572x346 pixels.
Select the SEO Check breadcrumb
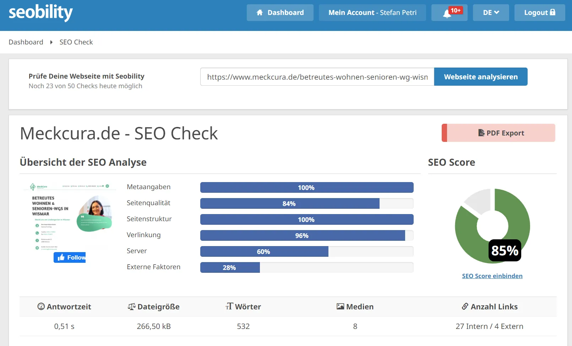pyautogui.click(x=76, y=42)
